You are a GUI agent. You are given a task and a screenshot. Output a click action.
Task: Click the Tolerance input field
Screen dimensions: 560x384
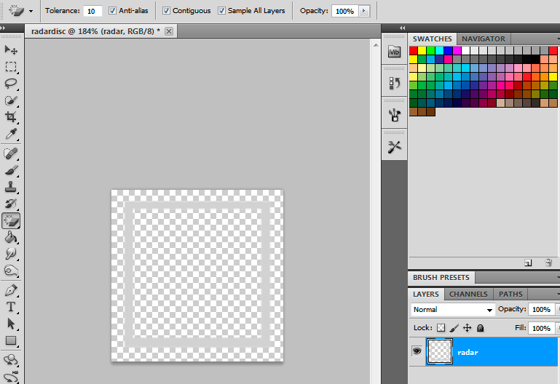92,11
